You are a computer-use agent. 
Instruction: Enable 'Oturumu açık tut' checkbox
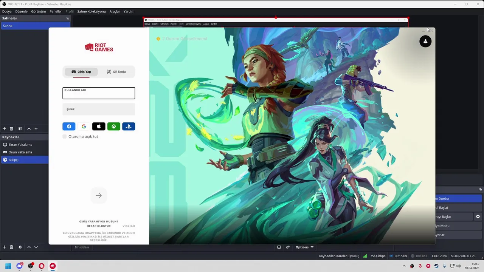[x=65, y=136]
